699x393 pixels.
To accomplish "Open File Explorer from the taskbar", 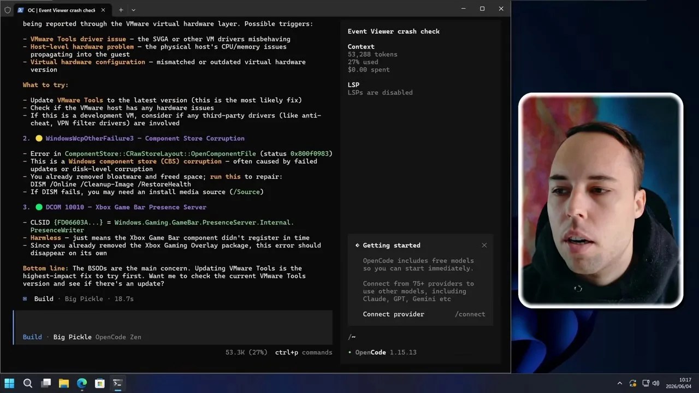I will [x=64, y=383].
